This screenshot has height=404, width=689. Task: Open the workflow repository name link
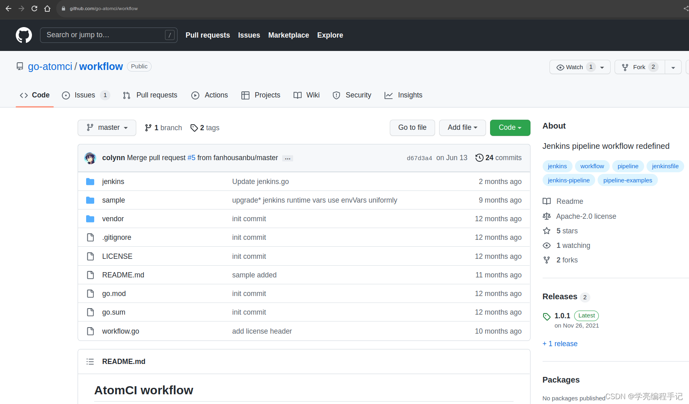(101, 66)
